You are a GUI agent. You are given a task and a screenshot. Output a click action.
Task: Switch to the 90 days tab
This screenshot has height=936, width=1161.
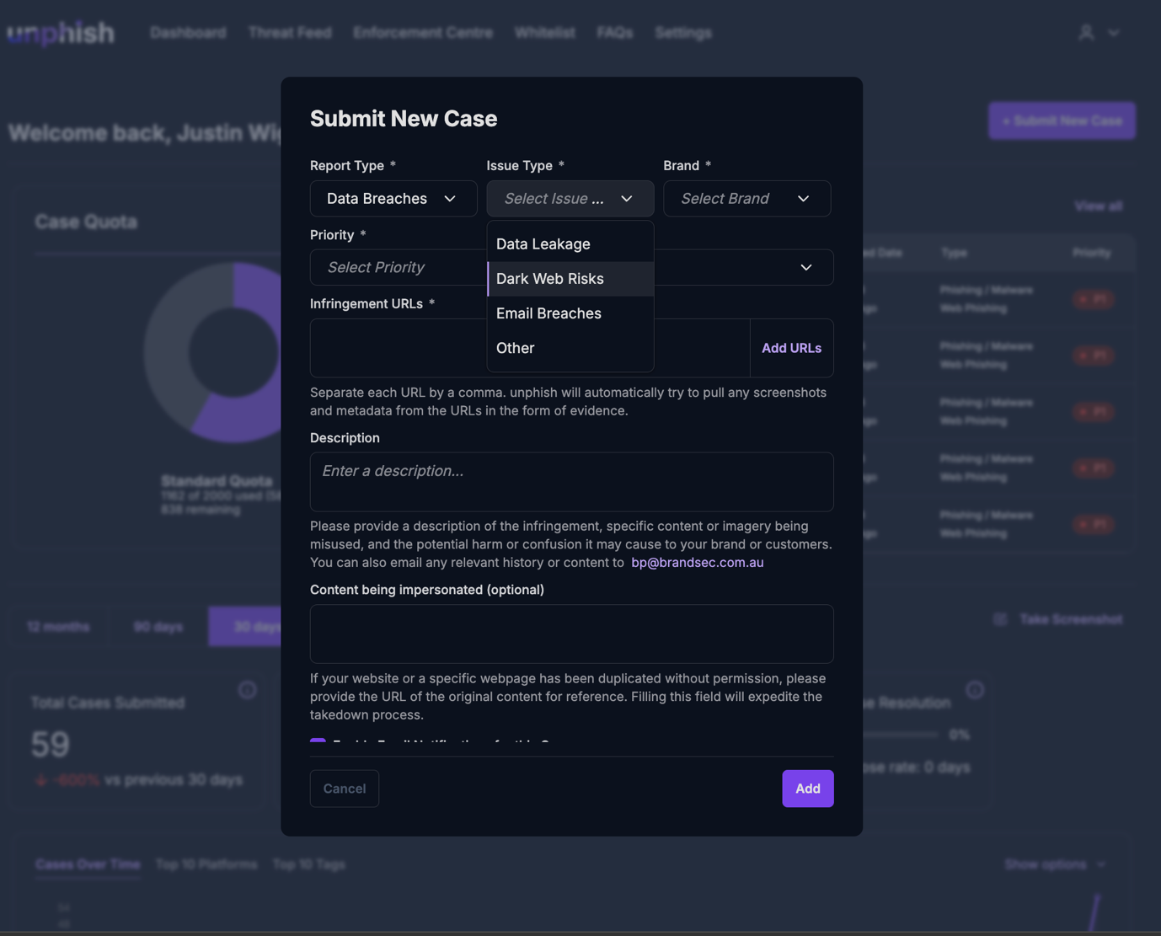(x=158, y=627)
